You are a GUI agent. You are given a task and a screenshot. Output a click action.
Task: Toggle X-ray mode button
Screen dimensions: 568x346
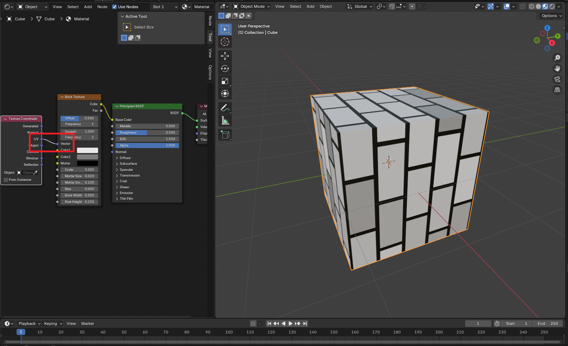(522, 6)
